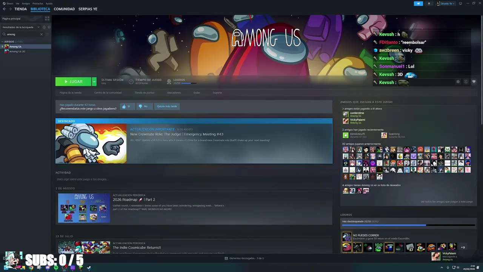The height and width of the screenshot is (272, 483).
Task: Go back with the navigation arrow
Action: tap(4, 9)
